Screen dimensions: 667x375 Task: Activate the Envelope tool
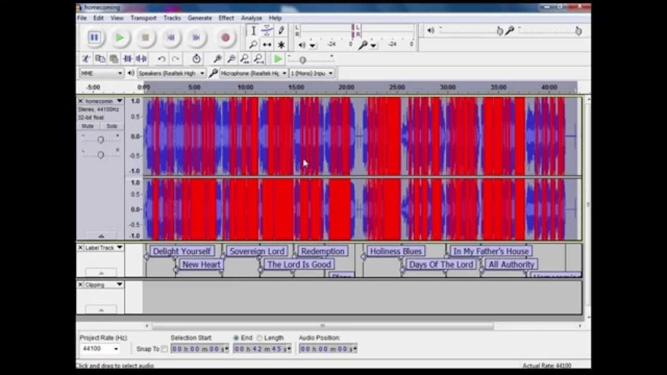click(x=267, y=30)
